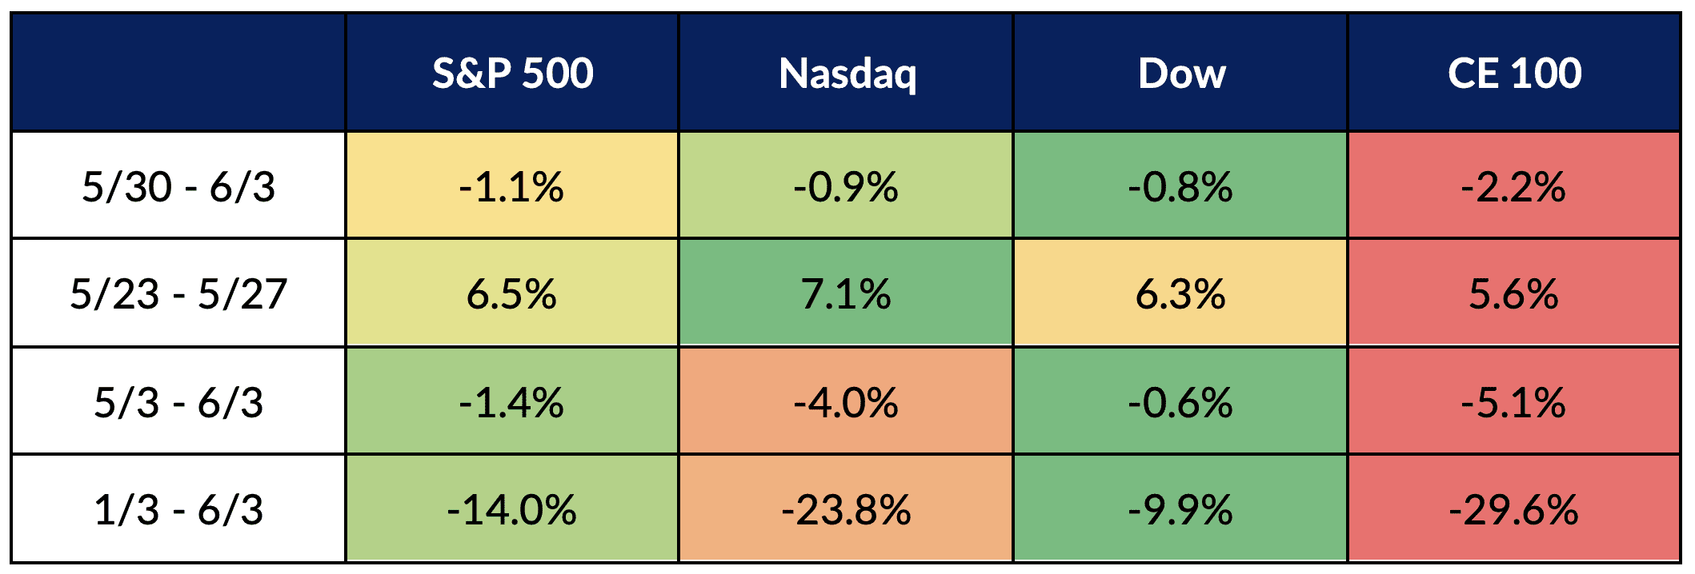The height and width of the screenshot is (574, 1695).
Task: Click the 5/3 - 6/3 row label
Action: (x=178, y=401)
